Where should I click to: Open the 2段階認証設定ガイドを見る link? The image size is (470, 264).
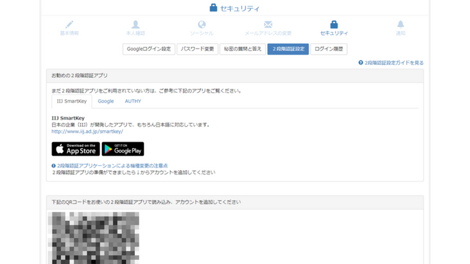[394, 63]
